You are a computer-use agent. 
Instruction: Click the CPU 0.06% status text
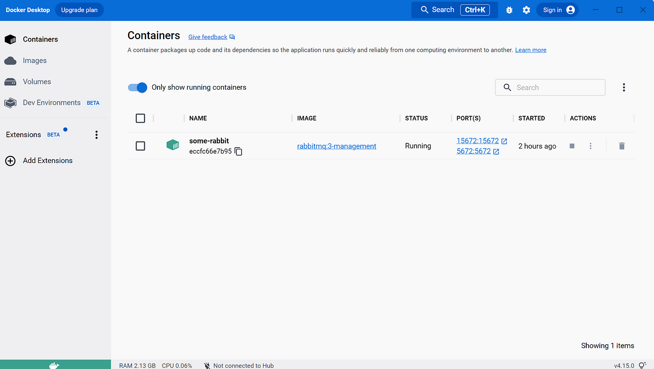pos(177,366)
